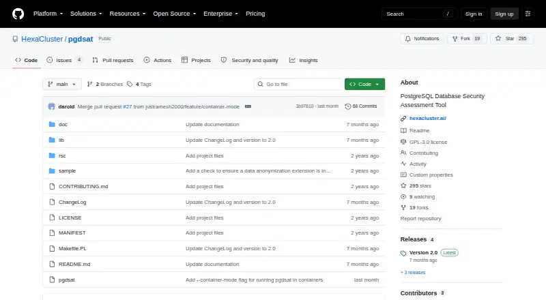The width and height of the screenshot is (546, 300).
Task: Click the Version 2.0 release tag icon
Action: tap(403, 253)
